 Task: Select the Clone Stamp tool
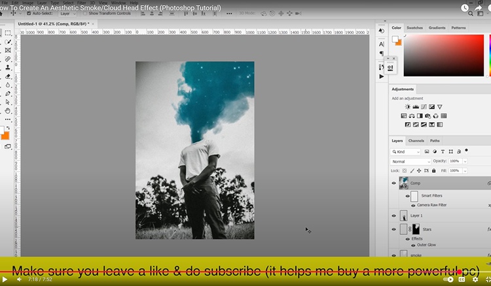tap(8, 67)
